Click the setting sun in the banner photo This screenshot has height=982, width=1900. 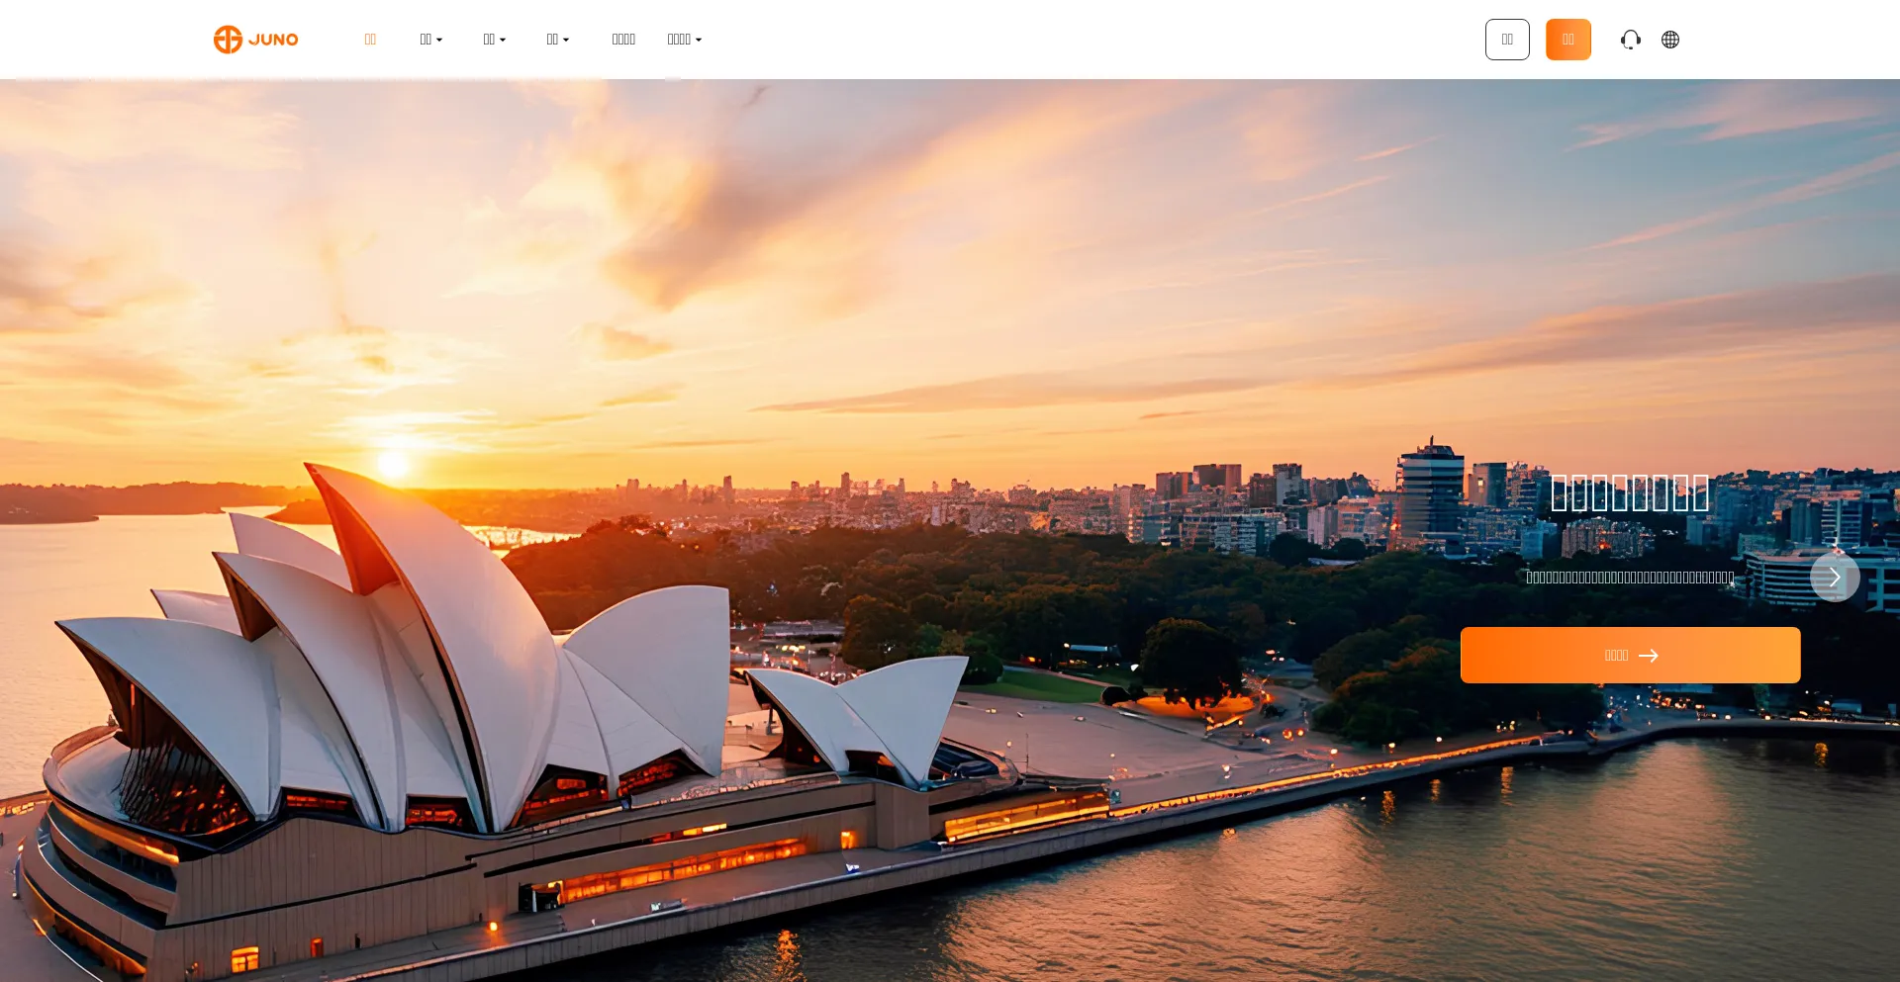point(393,463)
